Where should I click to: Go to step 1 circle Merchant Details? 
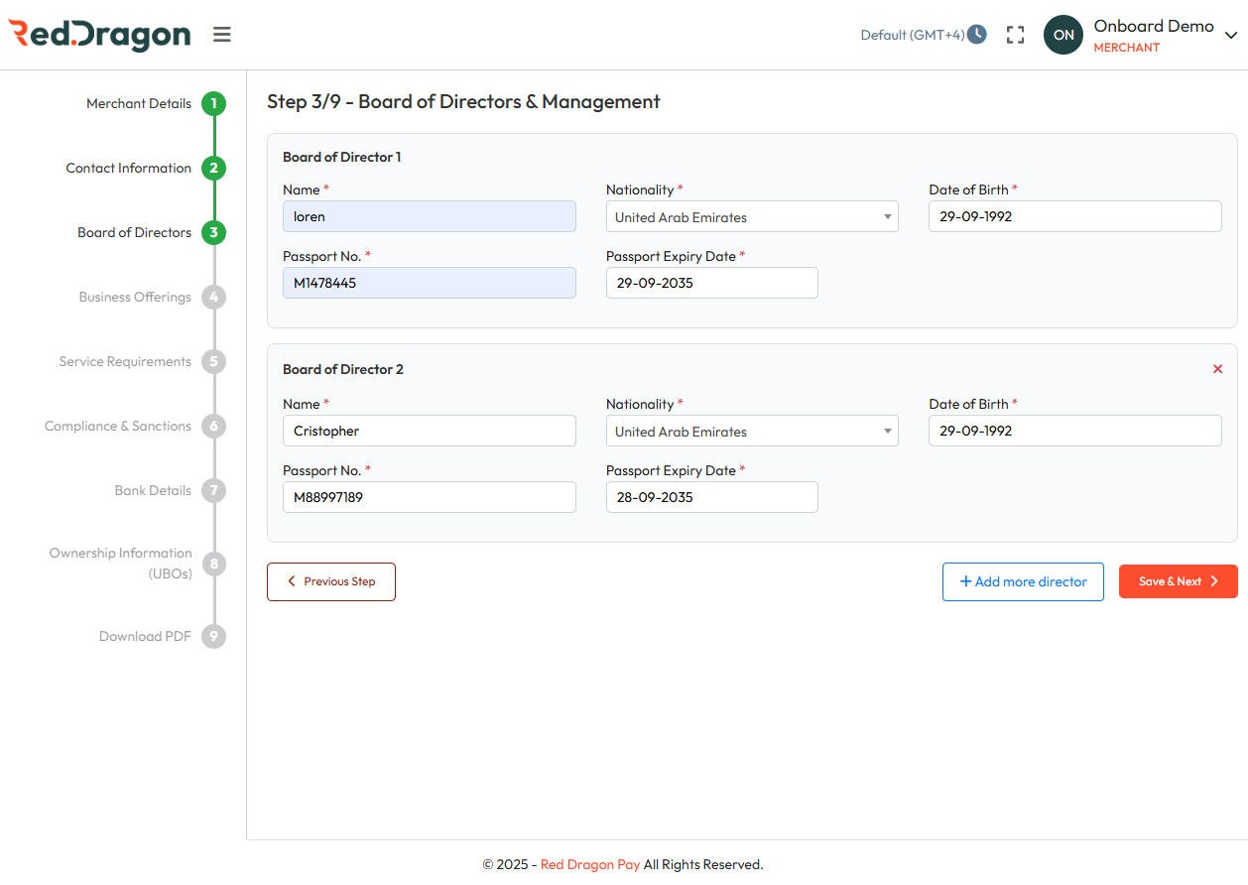[x=213, y=103]
